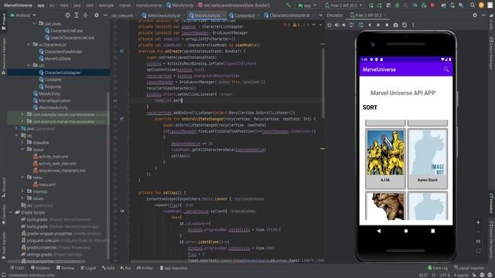Click Collapse All icon in Project panel
The image size is (495, 278).
coord(85,15)
